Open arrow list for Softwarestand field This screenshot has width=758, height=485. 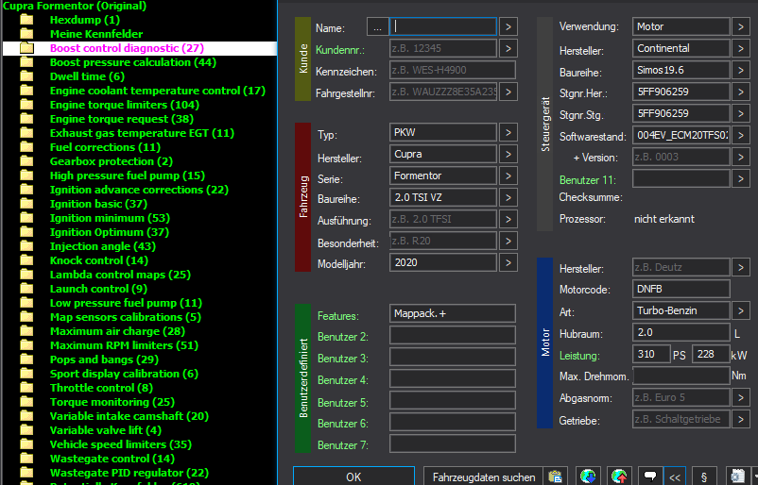[x=741, y=135]
